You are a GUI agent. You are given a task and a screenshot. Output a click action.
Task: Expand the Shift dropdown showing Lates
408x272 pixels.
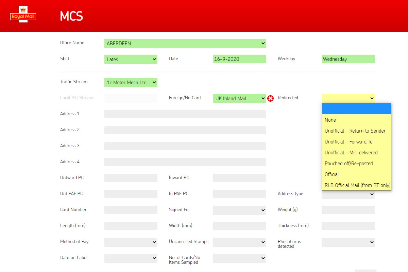pyautogui.click(x=131, y=60)
